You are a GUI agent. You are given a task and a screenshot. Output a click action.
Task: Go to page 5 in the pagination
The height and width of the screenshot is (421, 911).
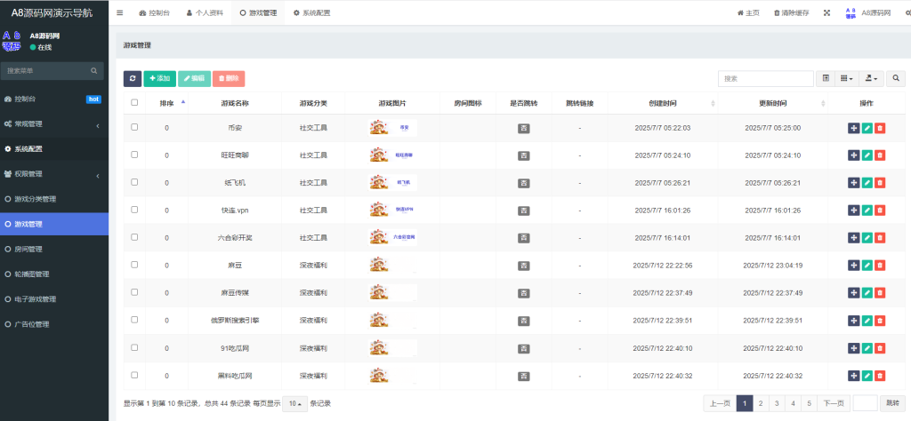[x=810, y=403]
